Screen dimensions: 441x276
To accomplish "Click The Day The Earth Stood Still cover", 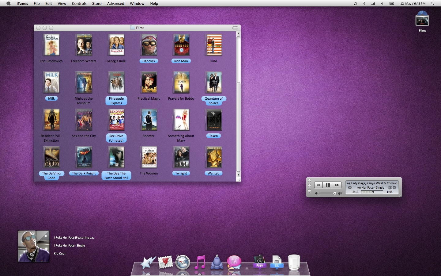I will click(116, 157).
